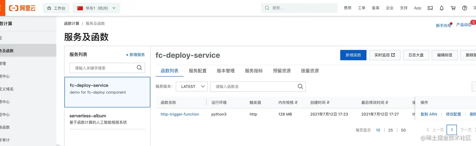Switch to the 服务配置 tab
The width and height of the screenshot is (476, 146).
click(198, 71)
